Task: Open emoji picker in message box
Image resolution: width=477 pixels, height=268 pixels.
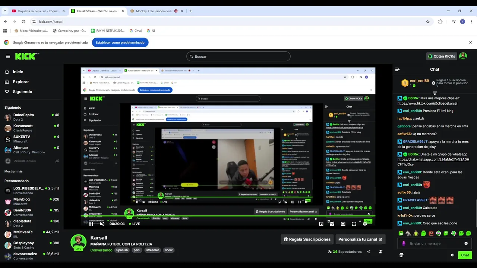Action: [466, 243]
